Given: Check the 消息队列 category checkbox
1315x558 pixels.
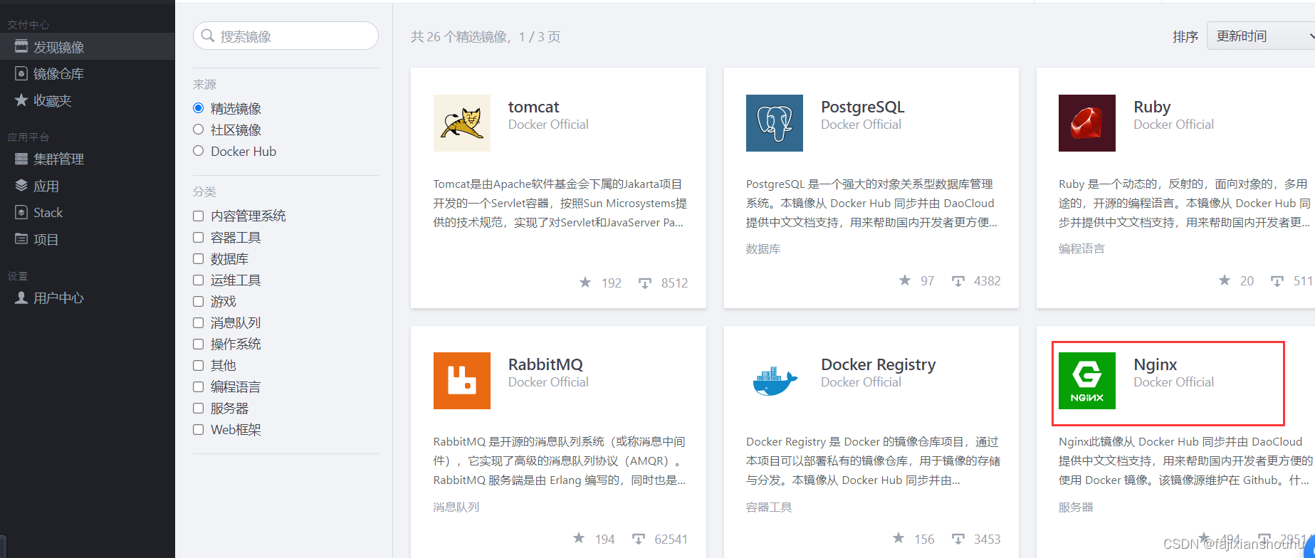Looking at the screenshot, I should coord(199,322).
